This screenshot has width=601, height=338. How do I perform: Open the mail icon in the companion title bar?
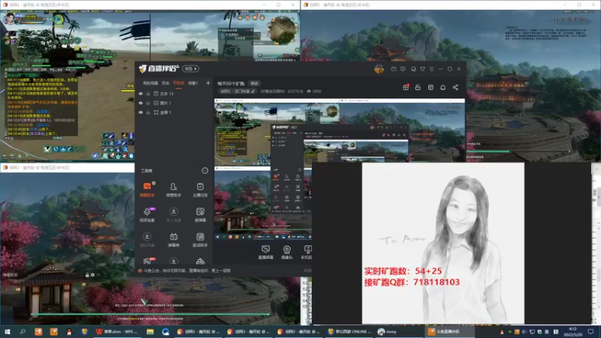(394, 69)
